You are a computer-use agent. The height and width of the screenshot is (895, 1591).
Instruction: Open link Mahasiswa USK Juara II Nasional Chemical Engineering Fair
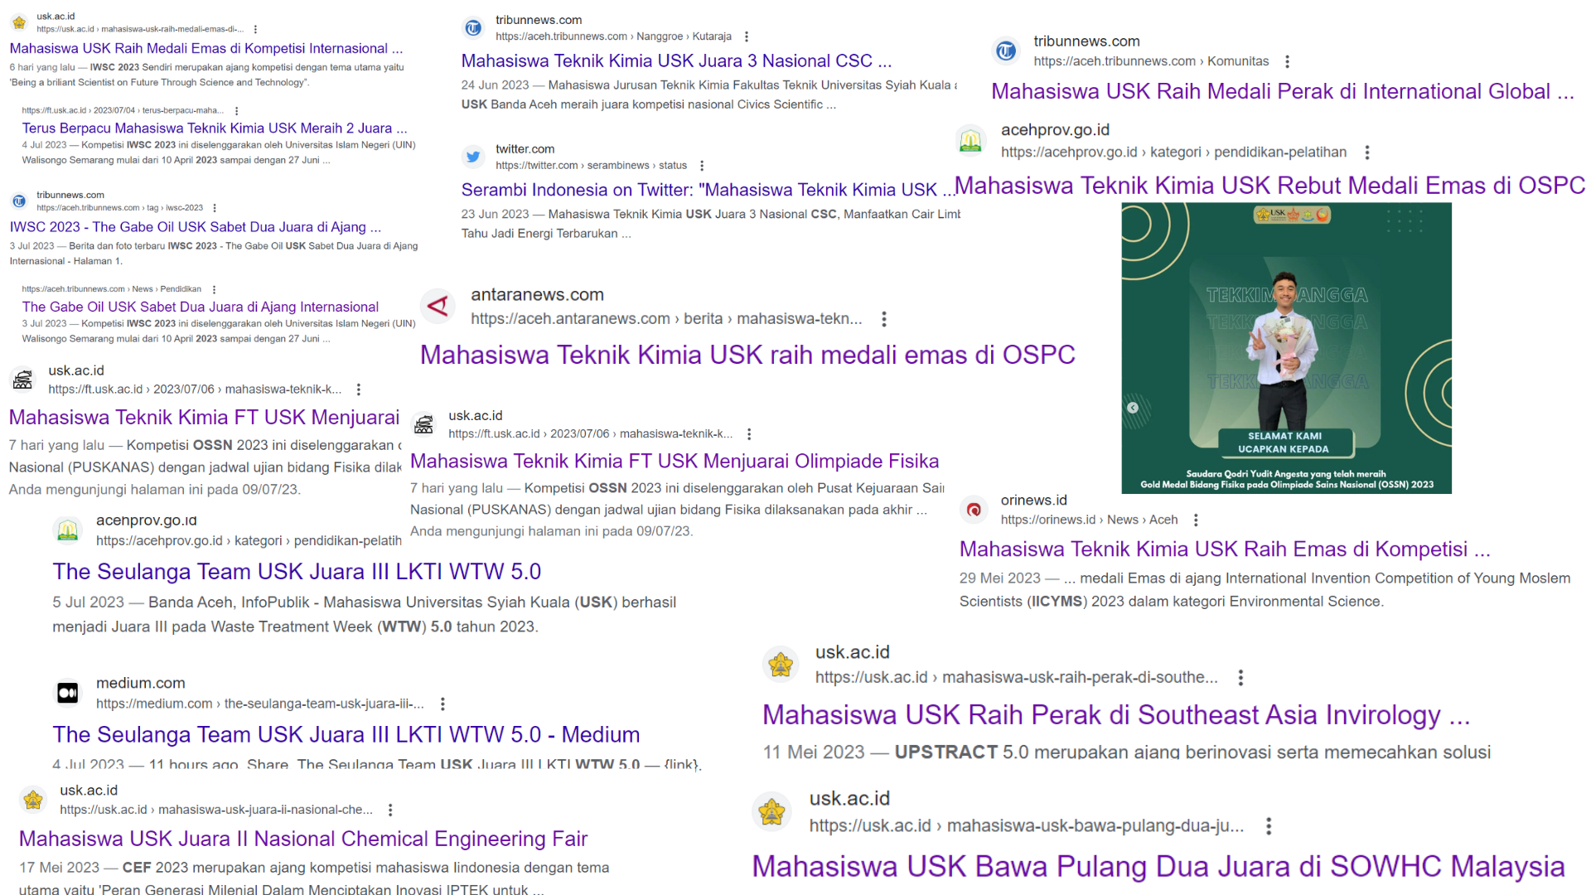(303, 839)
